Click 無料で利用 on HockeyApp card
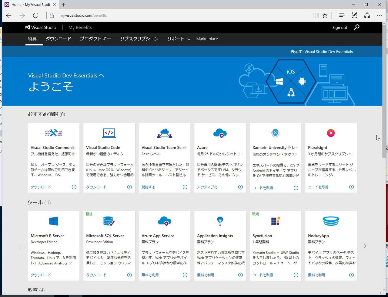The height and width of the screenshot is (297, 388). [316, 275]
